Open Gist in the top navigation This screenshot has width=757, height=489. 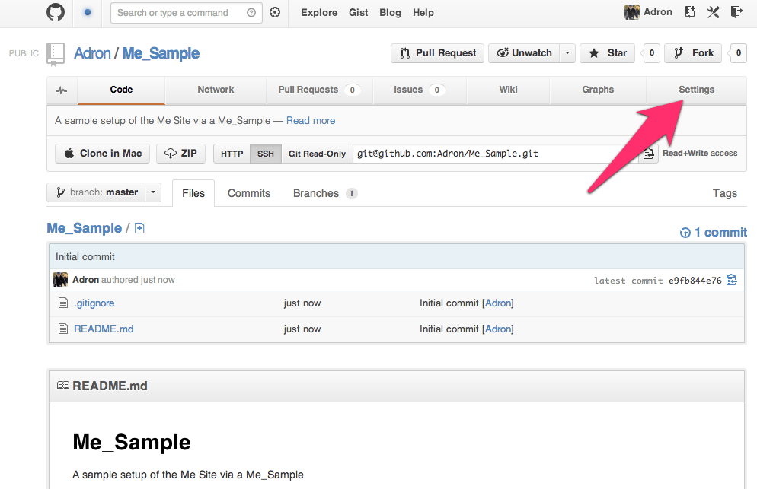coord(358,12)
